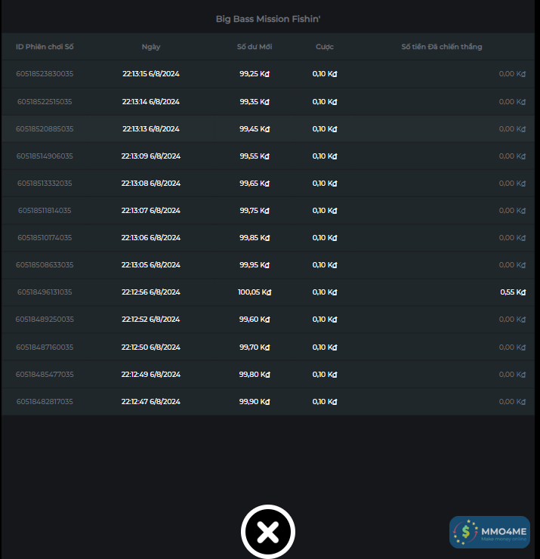
Task: Select session ID 60518485477035
Action: coord(45,375)
